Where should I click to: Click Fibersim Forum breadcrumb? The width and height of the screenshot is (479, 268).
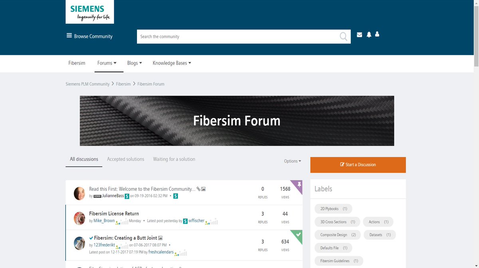tap(151, 84)
